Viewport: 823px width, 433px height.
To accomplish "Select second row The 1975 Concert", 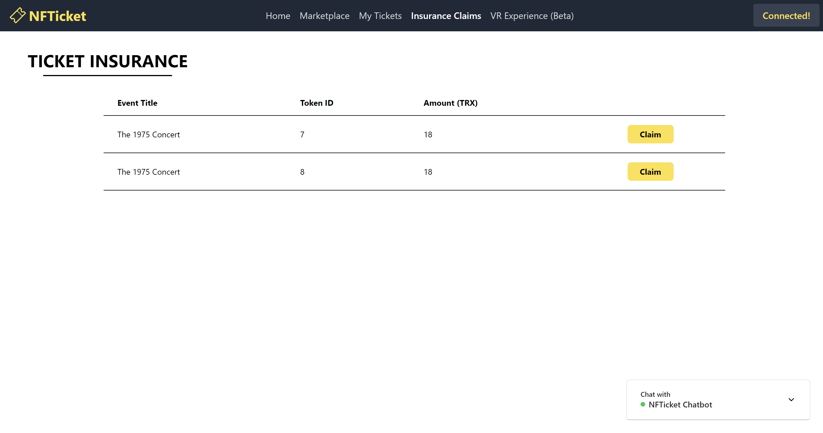I will (x=148, y=172).
